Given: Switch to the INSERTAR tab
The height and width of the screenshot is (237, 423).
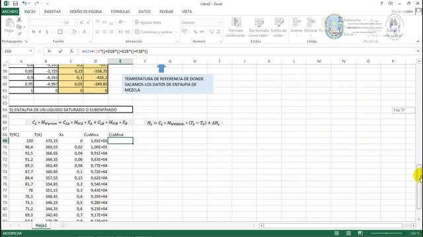Looking at the screenshot, I should coord(52,12).
